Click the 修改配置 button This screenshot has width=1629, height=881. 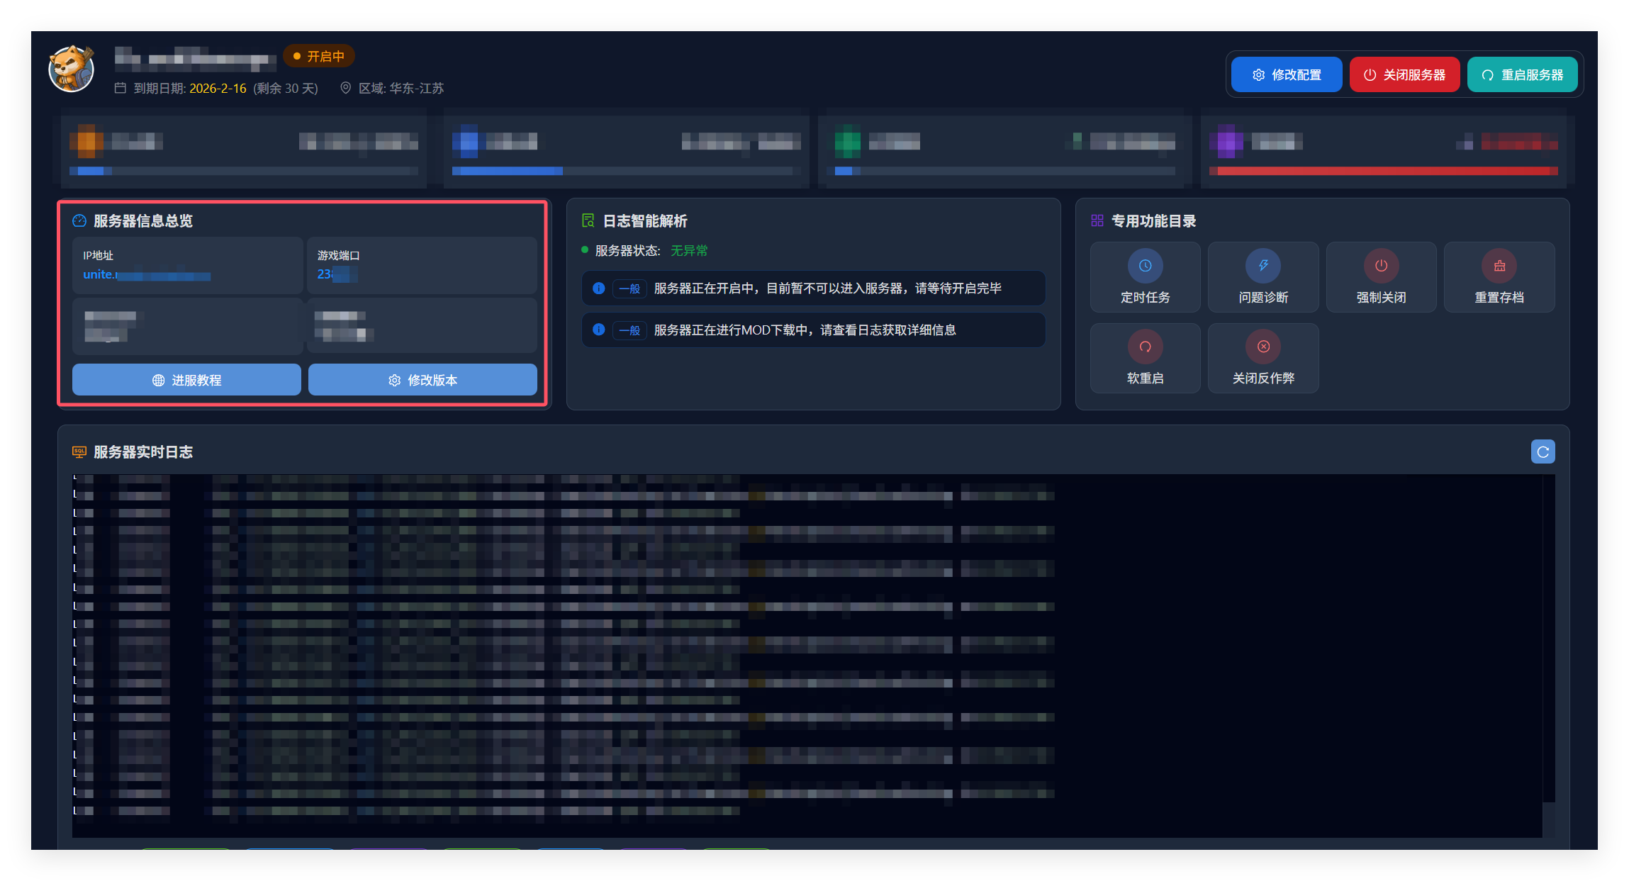1286,74
